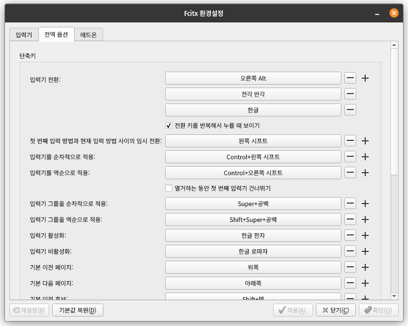Click the minus beside Super+공백
This screenshot has height=326, width=408.
click(x=350, y=204)
